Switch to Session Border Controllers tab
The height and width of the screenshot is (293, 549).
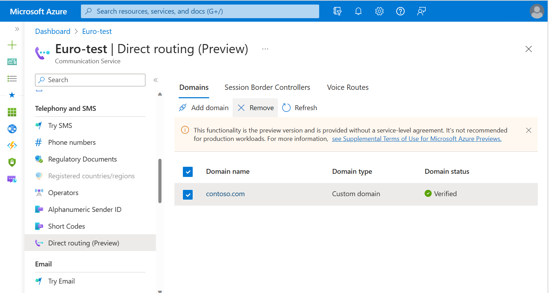click(267, 87)
